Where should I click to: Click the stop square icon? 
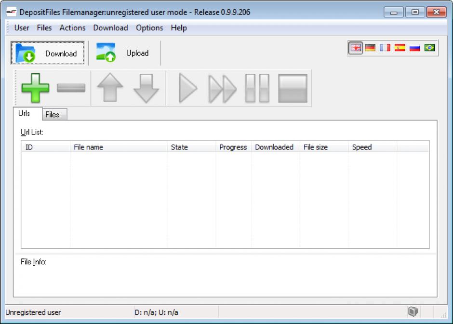tap(293, 88)
